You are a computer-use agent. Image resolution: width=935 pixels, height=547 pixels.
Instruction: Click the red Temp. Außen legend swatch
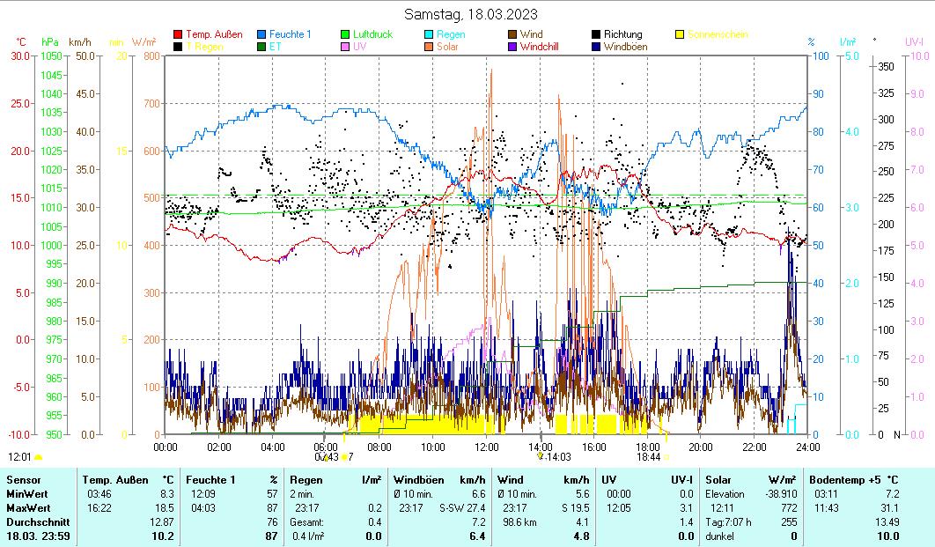point(178,34)
